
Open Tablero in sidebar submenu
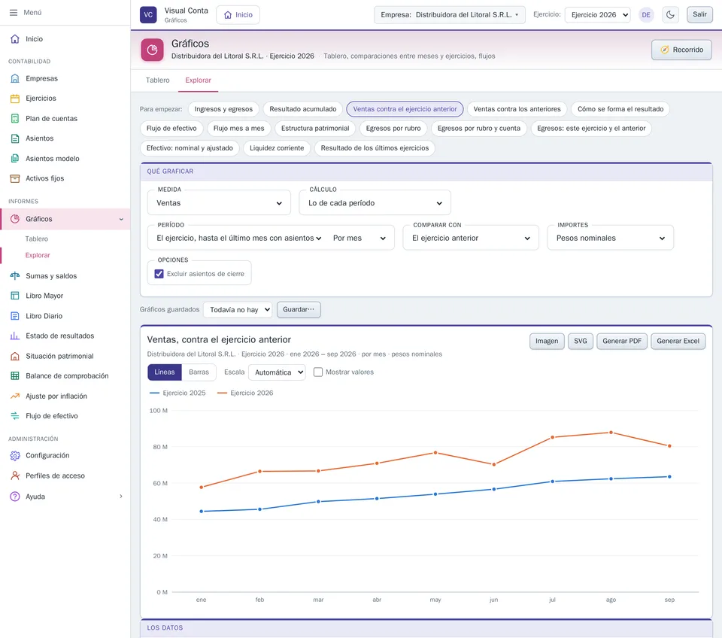[x=36, y=238]
